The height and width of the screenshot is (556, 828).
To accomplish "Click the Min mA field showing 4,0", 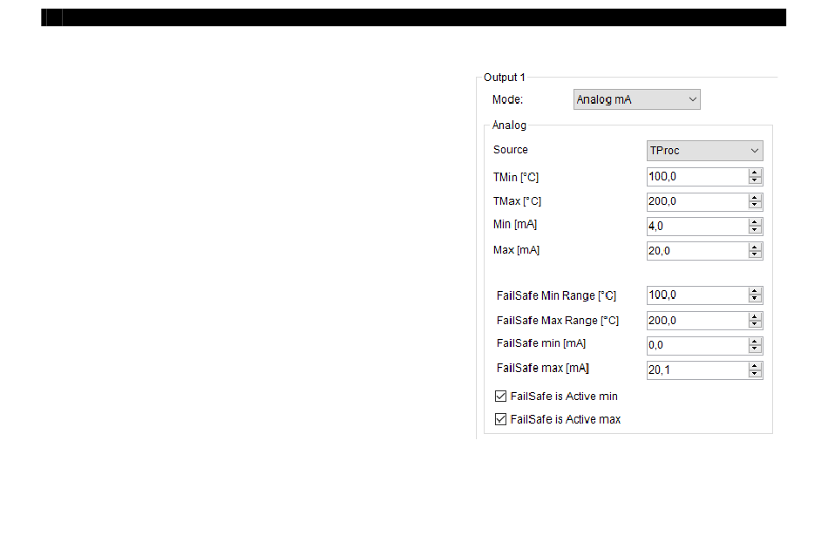I will [x=697, y=227].
